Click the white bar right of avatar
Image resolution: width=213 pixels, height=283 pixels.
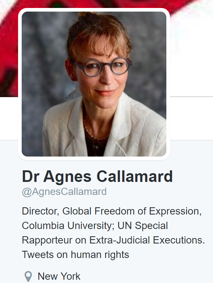click(x=191, y=118)
